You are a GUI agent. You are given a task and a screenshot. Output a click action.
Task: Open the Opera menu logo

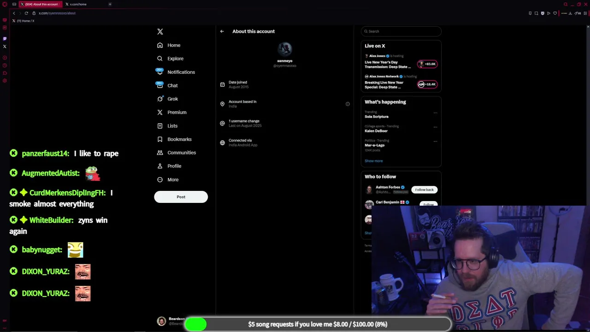tap(5, 4)
